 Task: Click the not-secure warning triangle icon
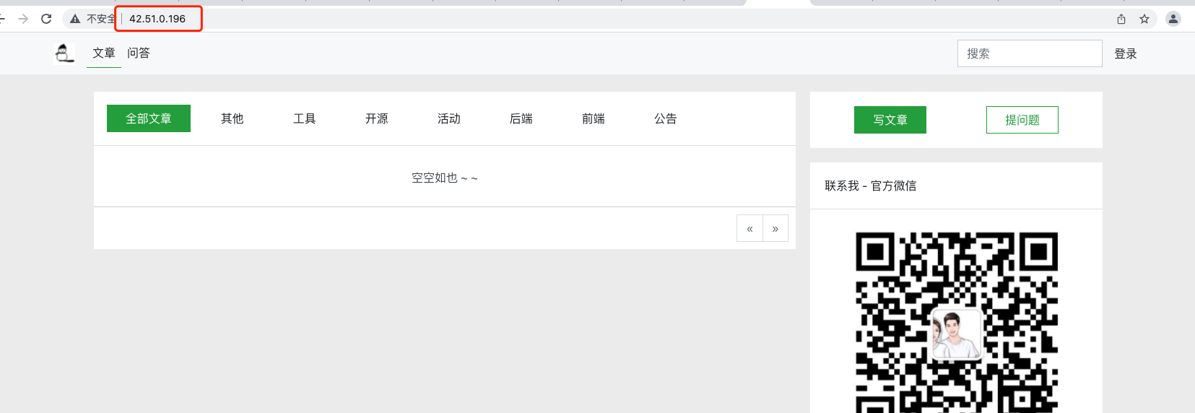tap(75, 19)
